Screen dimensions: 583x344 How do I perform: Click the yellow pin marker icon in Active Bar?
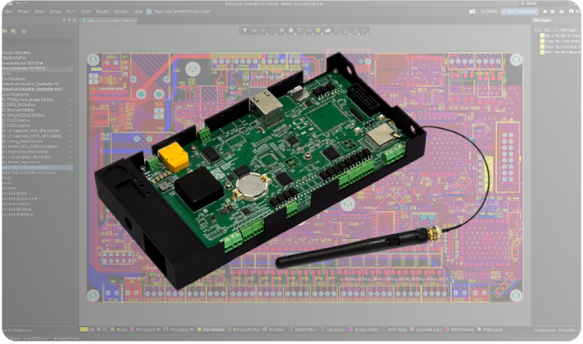(318, 30)
